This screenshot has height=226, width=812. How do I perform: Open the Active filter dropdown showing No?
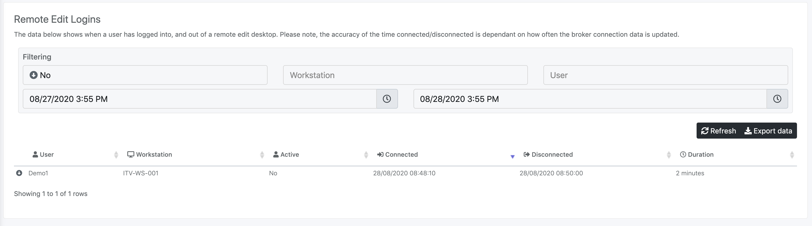point(145,75)
